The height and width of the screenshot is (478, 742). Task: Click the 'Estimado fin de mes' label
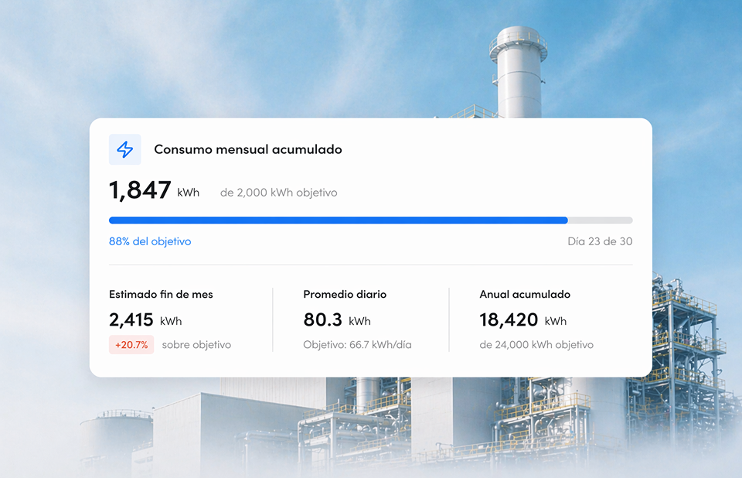click(x=161, y=294)
